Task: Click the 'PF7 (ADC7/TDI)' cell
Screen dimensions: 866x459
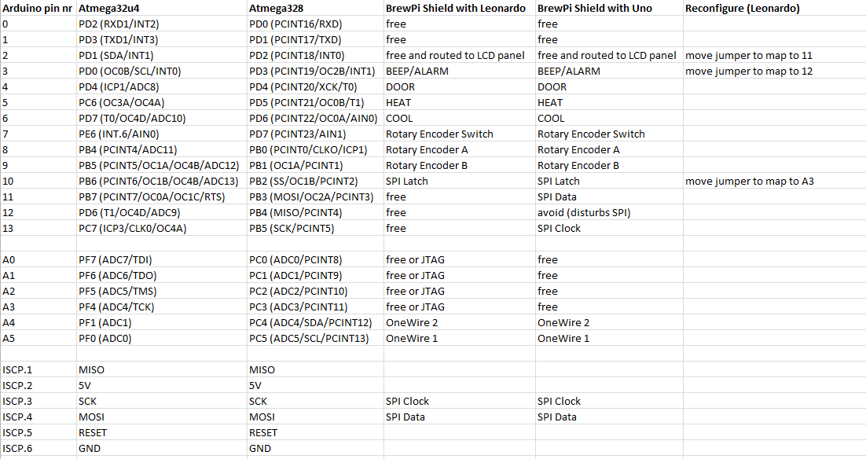Action: coord(162,259)
